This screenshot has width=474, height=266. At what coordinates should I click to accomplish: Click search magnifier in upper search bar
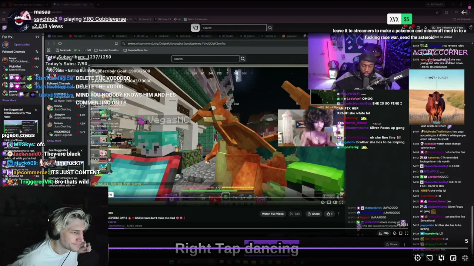point(270,28)
